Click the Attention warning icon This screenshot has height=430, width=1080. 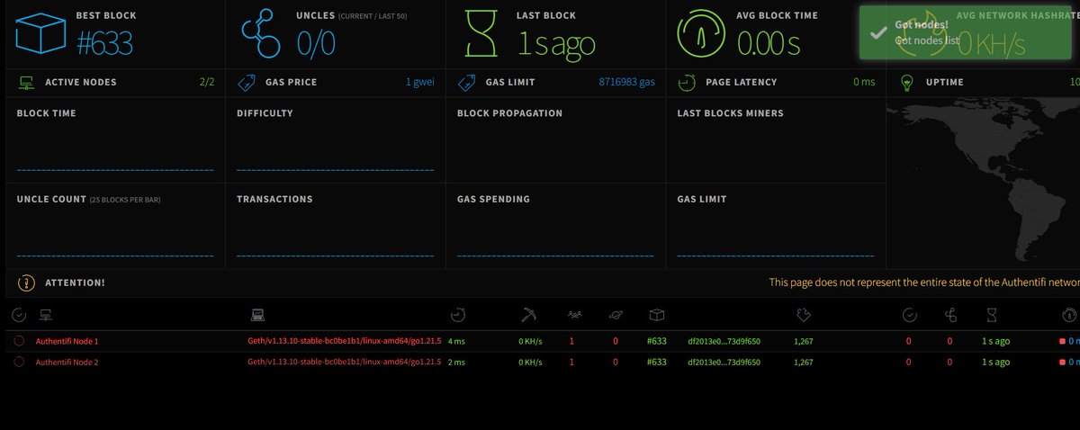pyautogui.click(x=26, y=283)
